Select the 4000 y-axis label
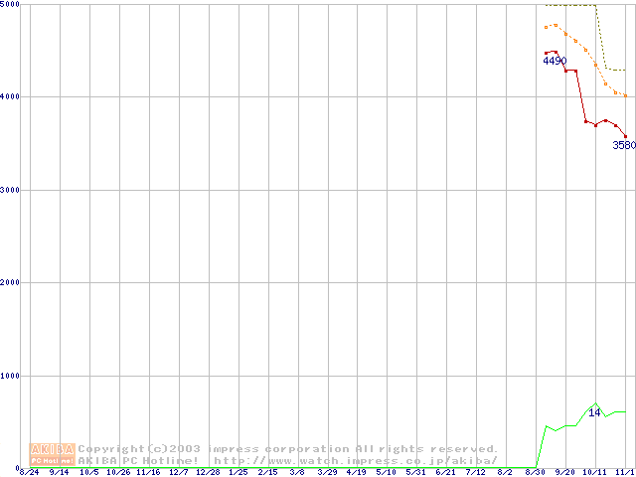 [x=12, y=96]
